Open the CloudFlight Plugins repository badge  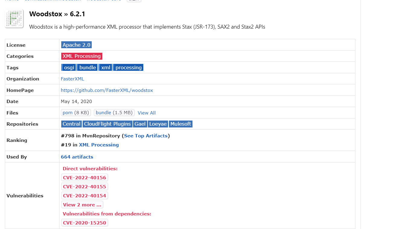tap(107, 124)
